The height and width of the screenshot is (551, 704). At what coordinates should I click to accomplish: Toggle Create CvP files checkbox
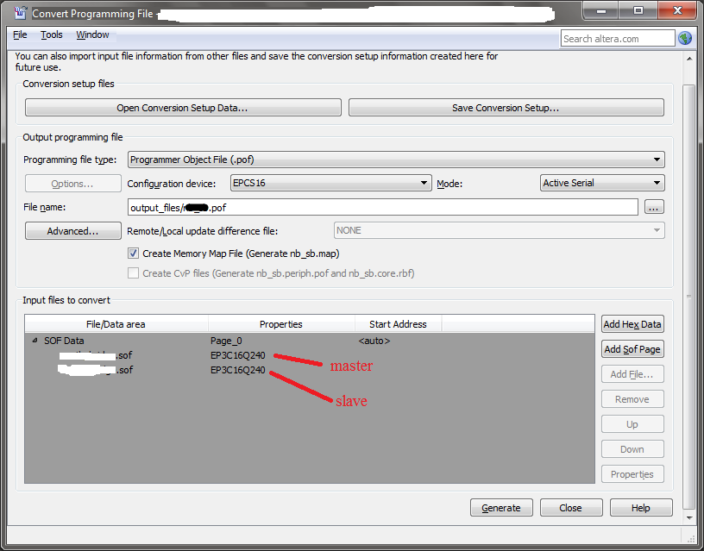coord(133,273)
